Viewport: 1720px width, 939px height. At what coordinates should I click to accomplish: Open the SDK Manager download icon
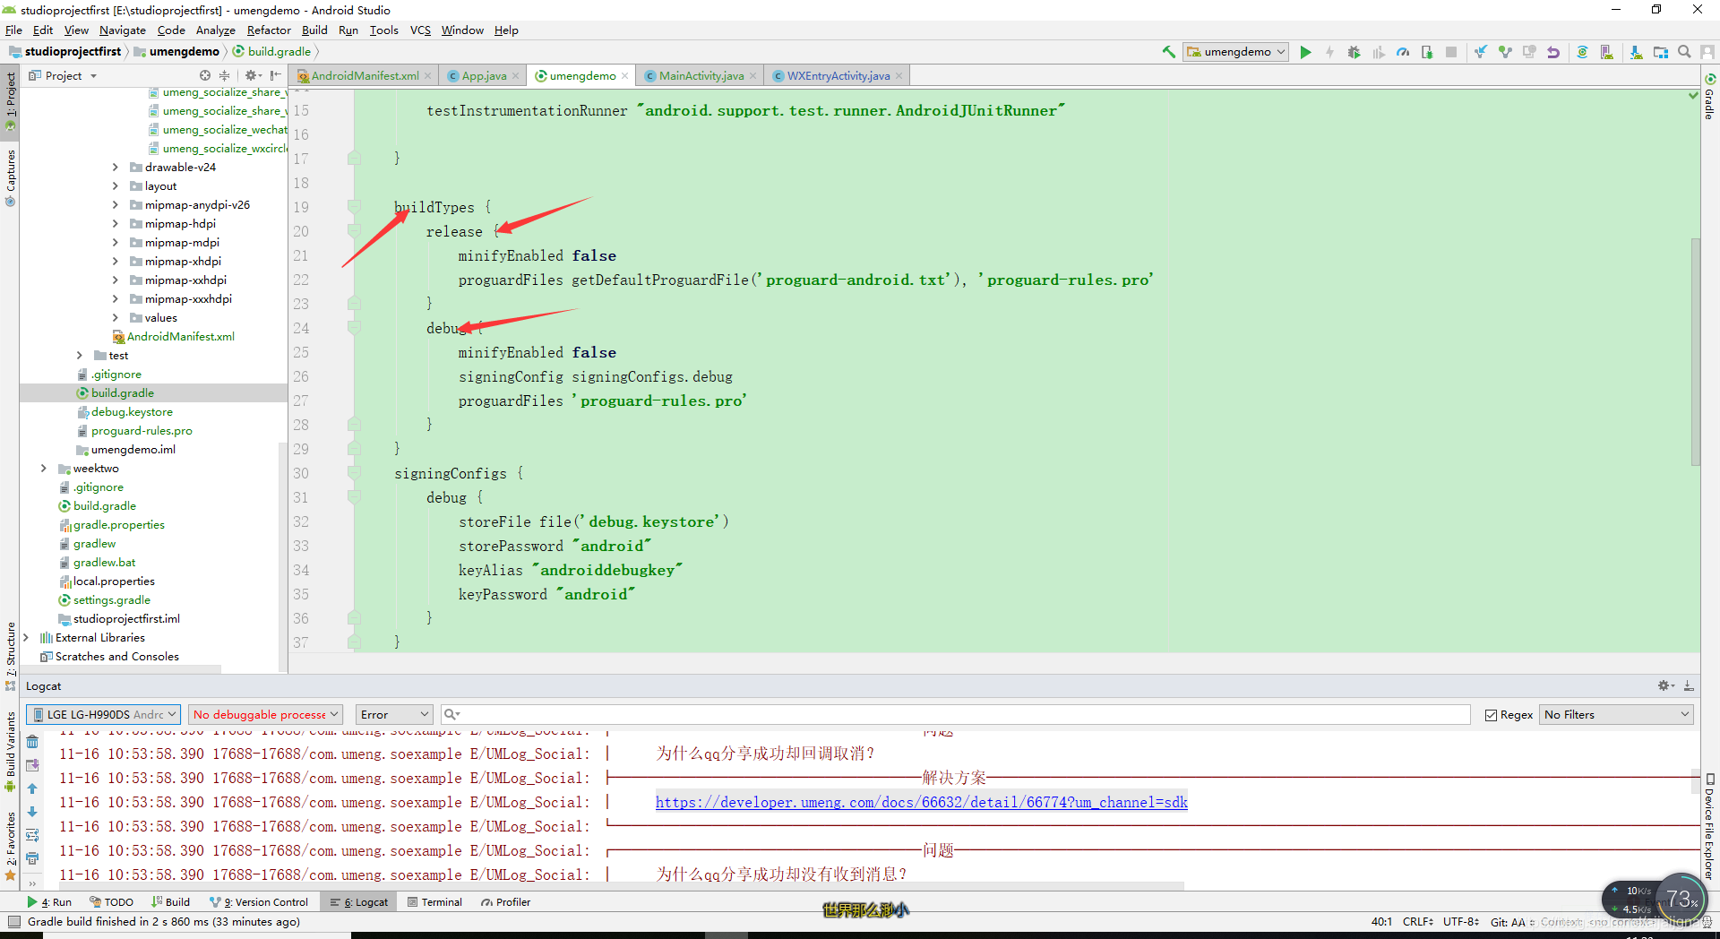[1636, 52]
